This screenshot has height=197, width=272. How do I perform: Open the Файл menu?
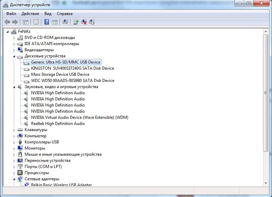point(11,14)
